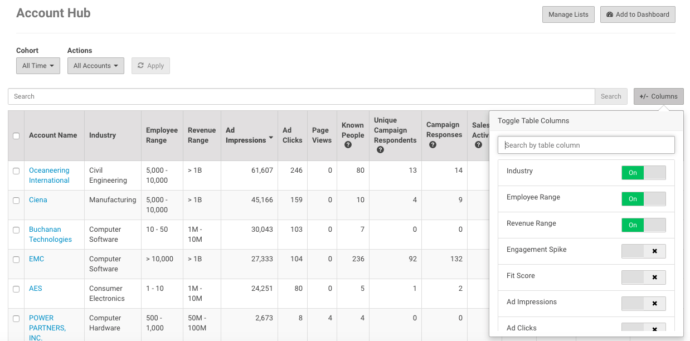Toggle the Revenue Range column switch
The width and height of the screenshot is (690, 341).
(x=644, y=225)
